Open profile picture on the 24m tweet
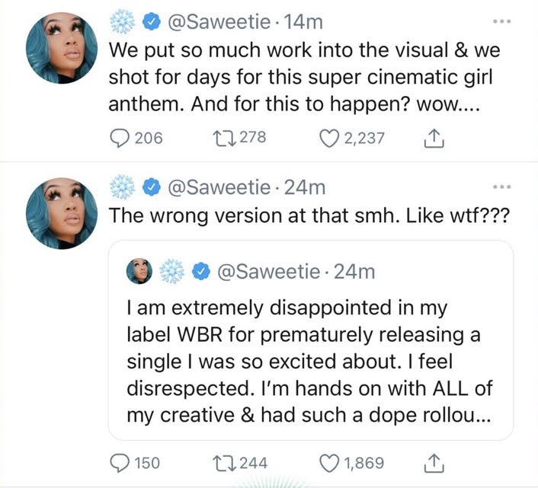Screen dimensions: 538x488 tap(62, 212)
